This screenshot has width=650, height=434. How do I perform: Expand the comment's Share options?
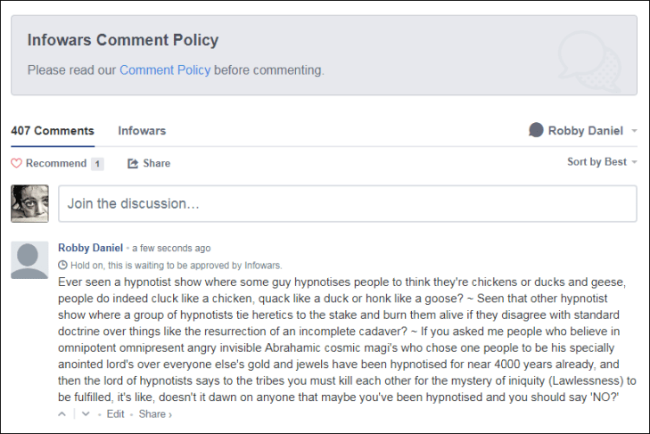coord(155,414)
